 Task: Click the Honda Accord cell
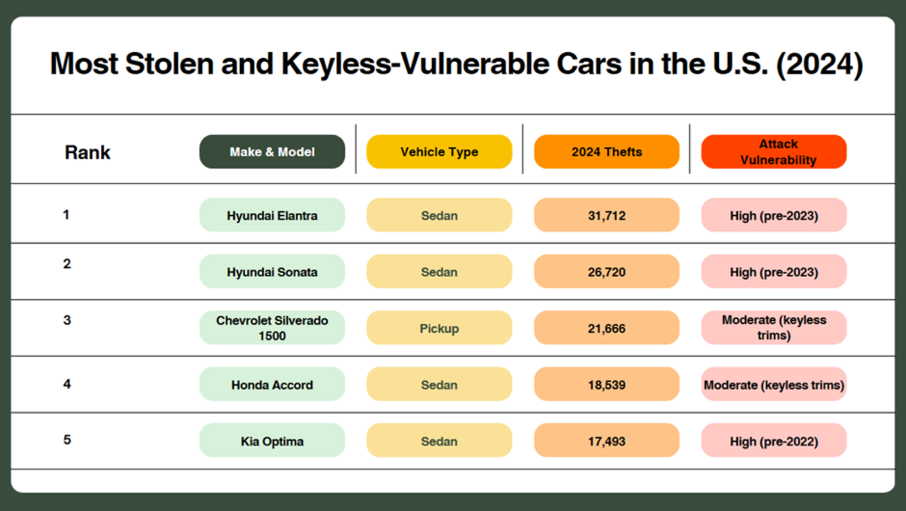click(x=272, y=384)
